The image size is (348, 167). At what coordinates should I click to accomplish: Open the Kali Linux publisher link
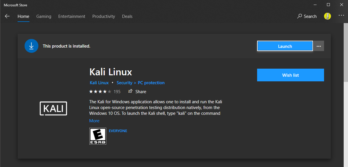[99, 83]
